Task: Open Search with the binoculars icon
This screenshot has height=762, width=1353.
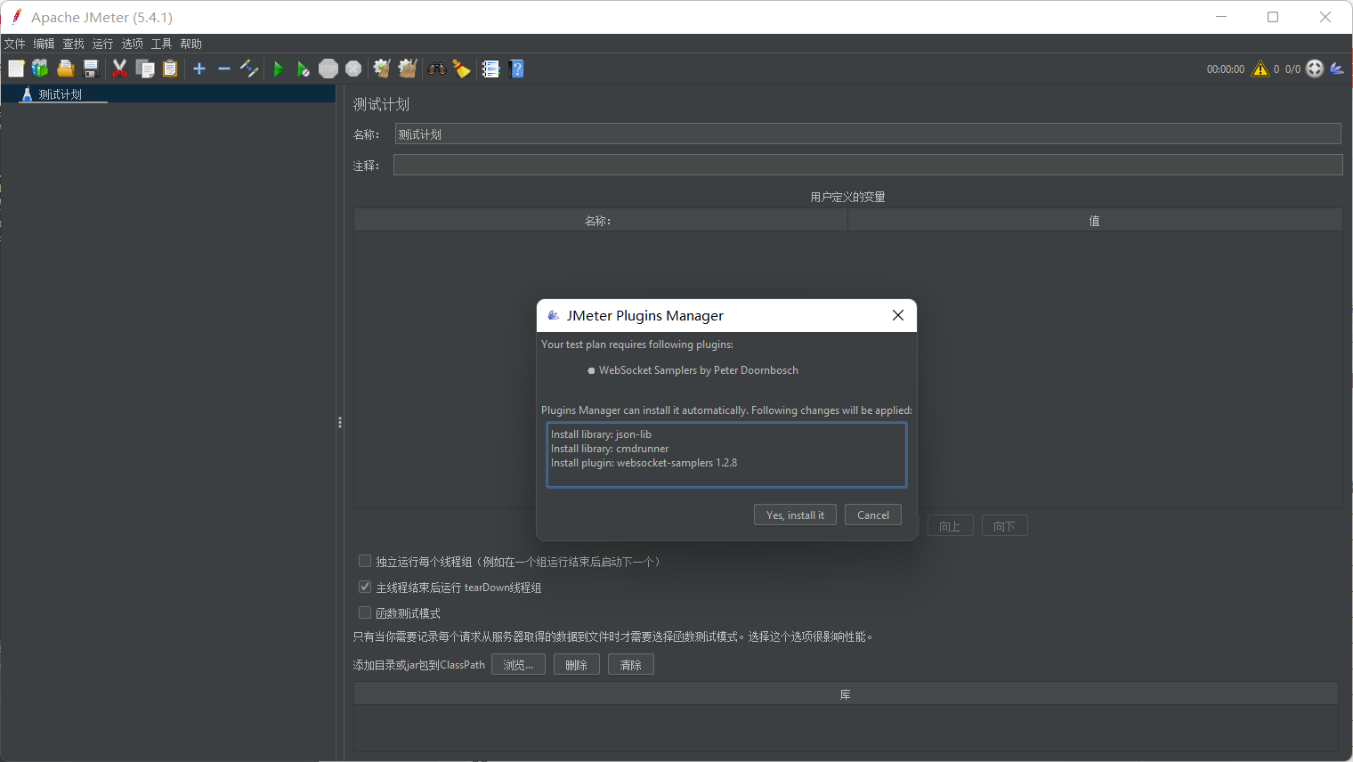Action: 436,69
